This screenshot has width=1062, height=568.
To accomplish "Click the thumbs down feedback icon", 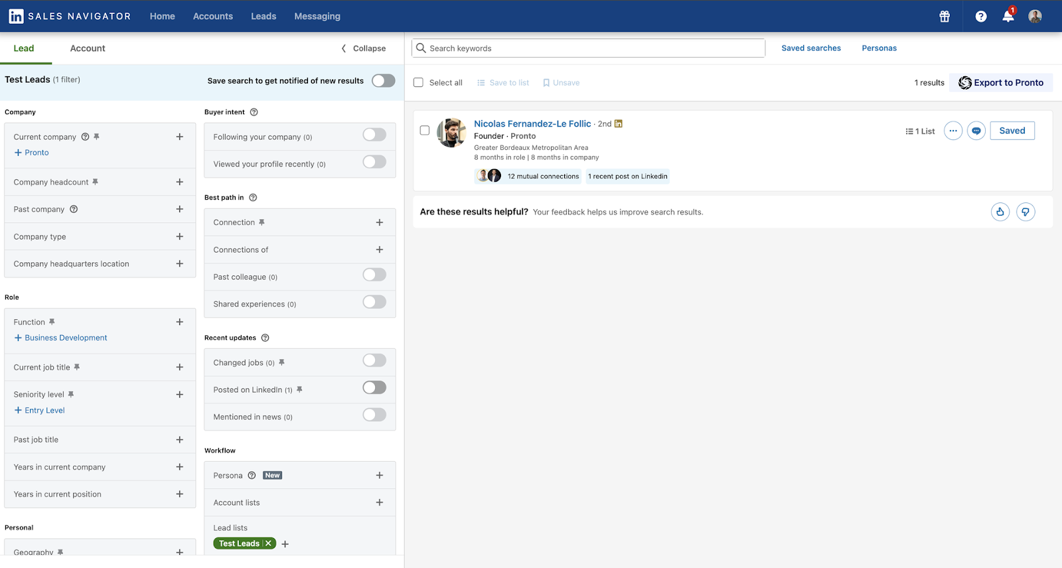I will 1025,212.
